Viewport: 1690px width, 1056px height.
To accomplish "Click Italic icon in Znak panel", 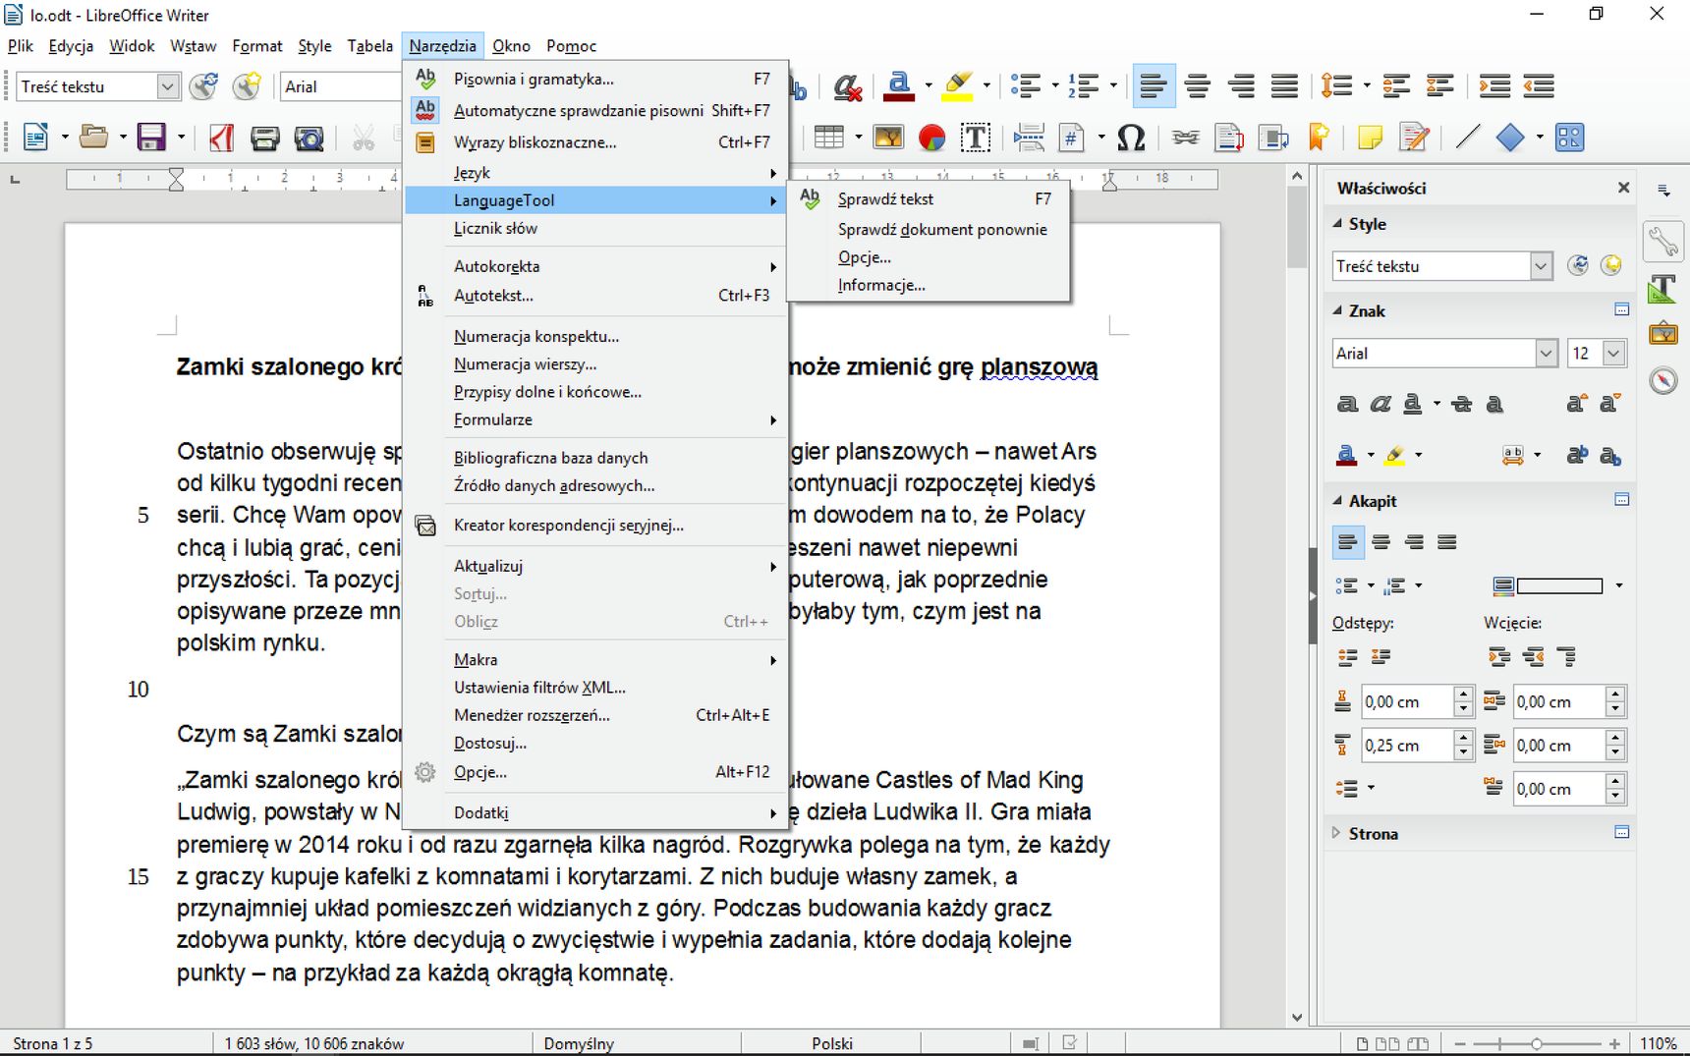I will (x=1380, y=404).
